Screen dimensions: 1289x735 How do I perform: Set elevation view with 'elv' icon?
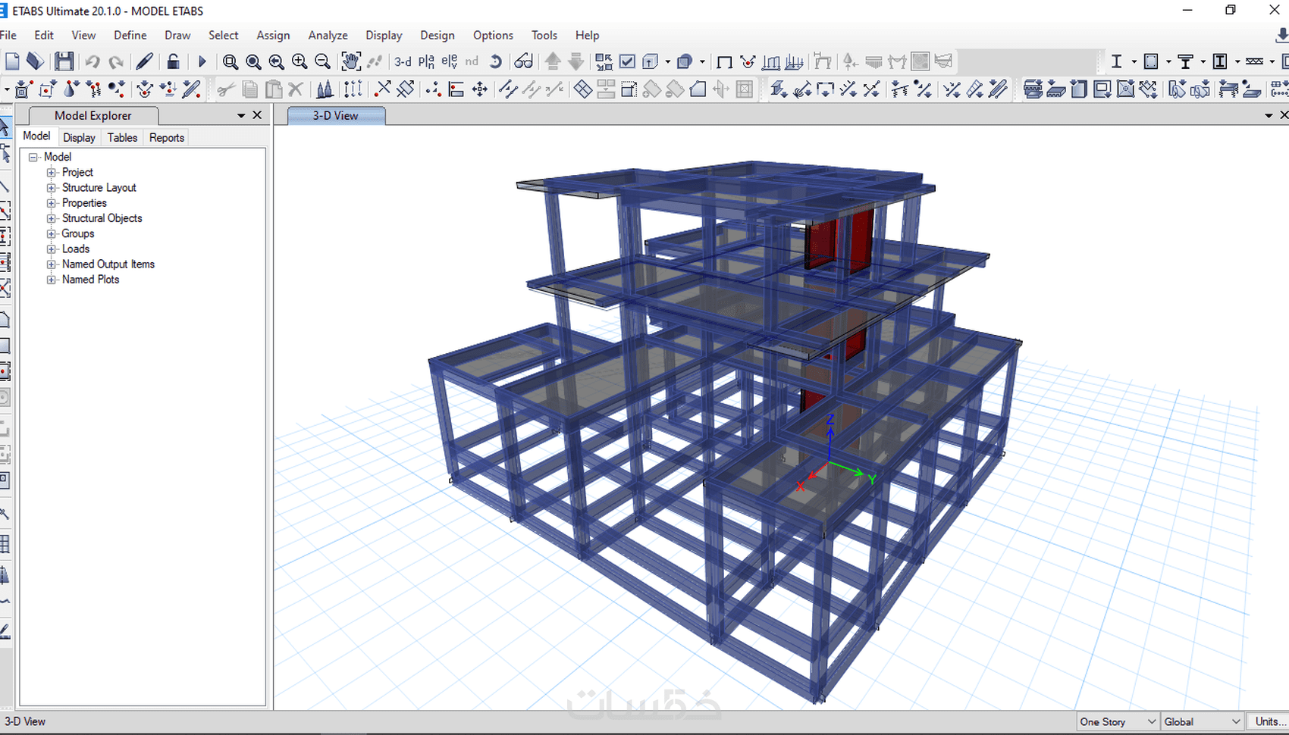click(x=450, y=61)
